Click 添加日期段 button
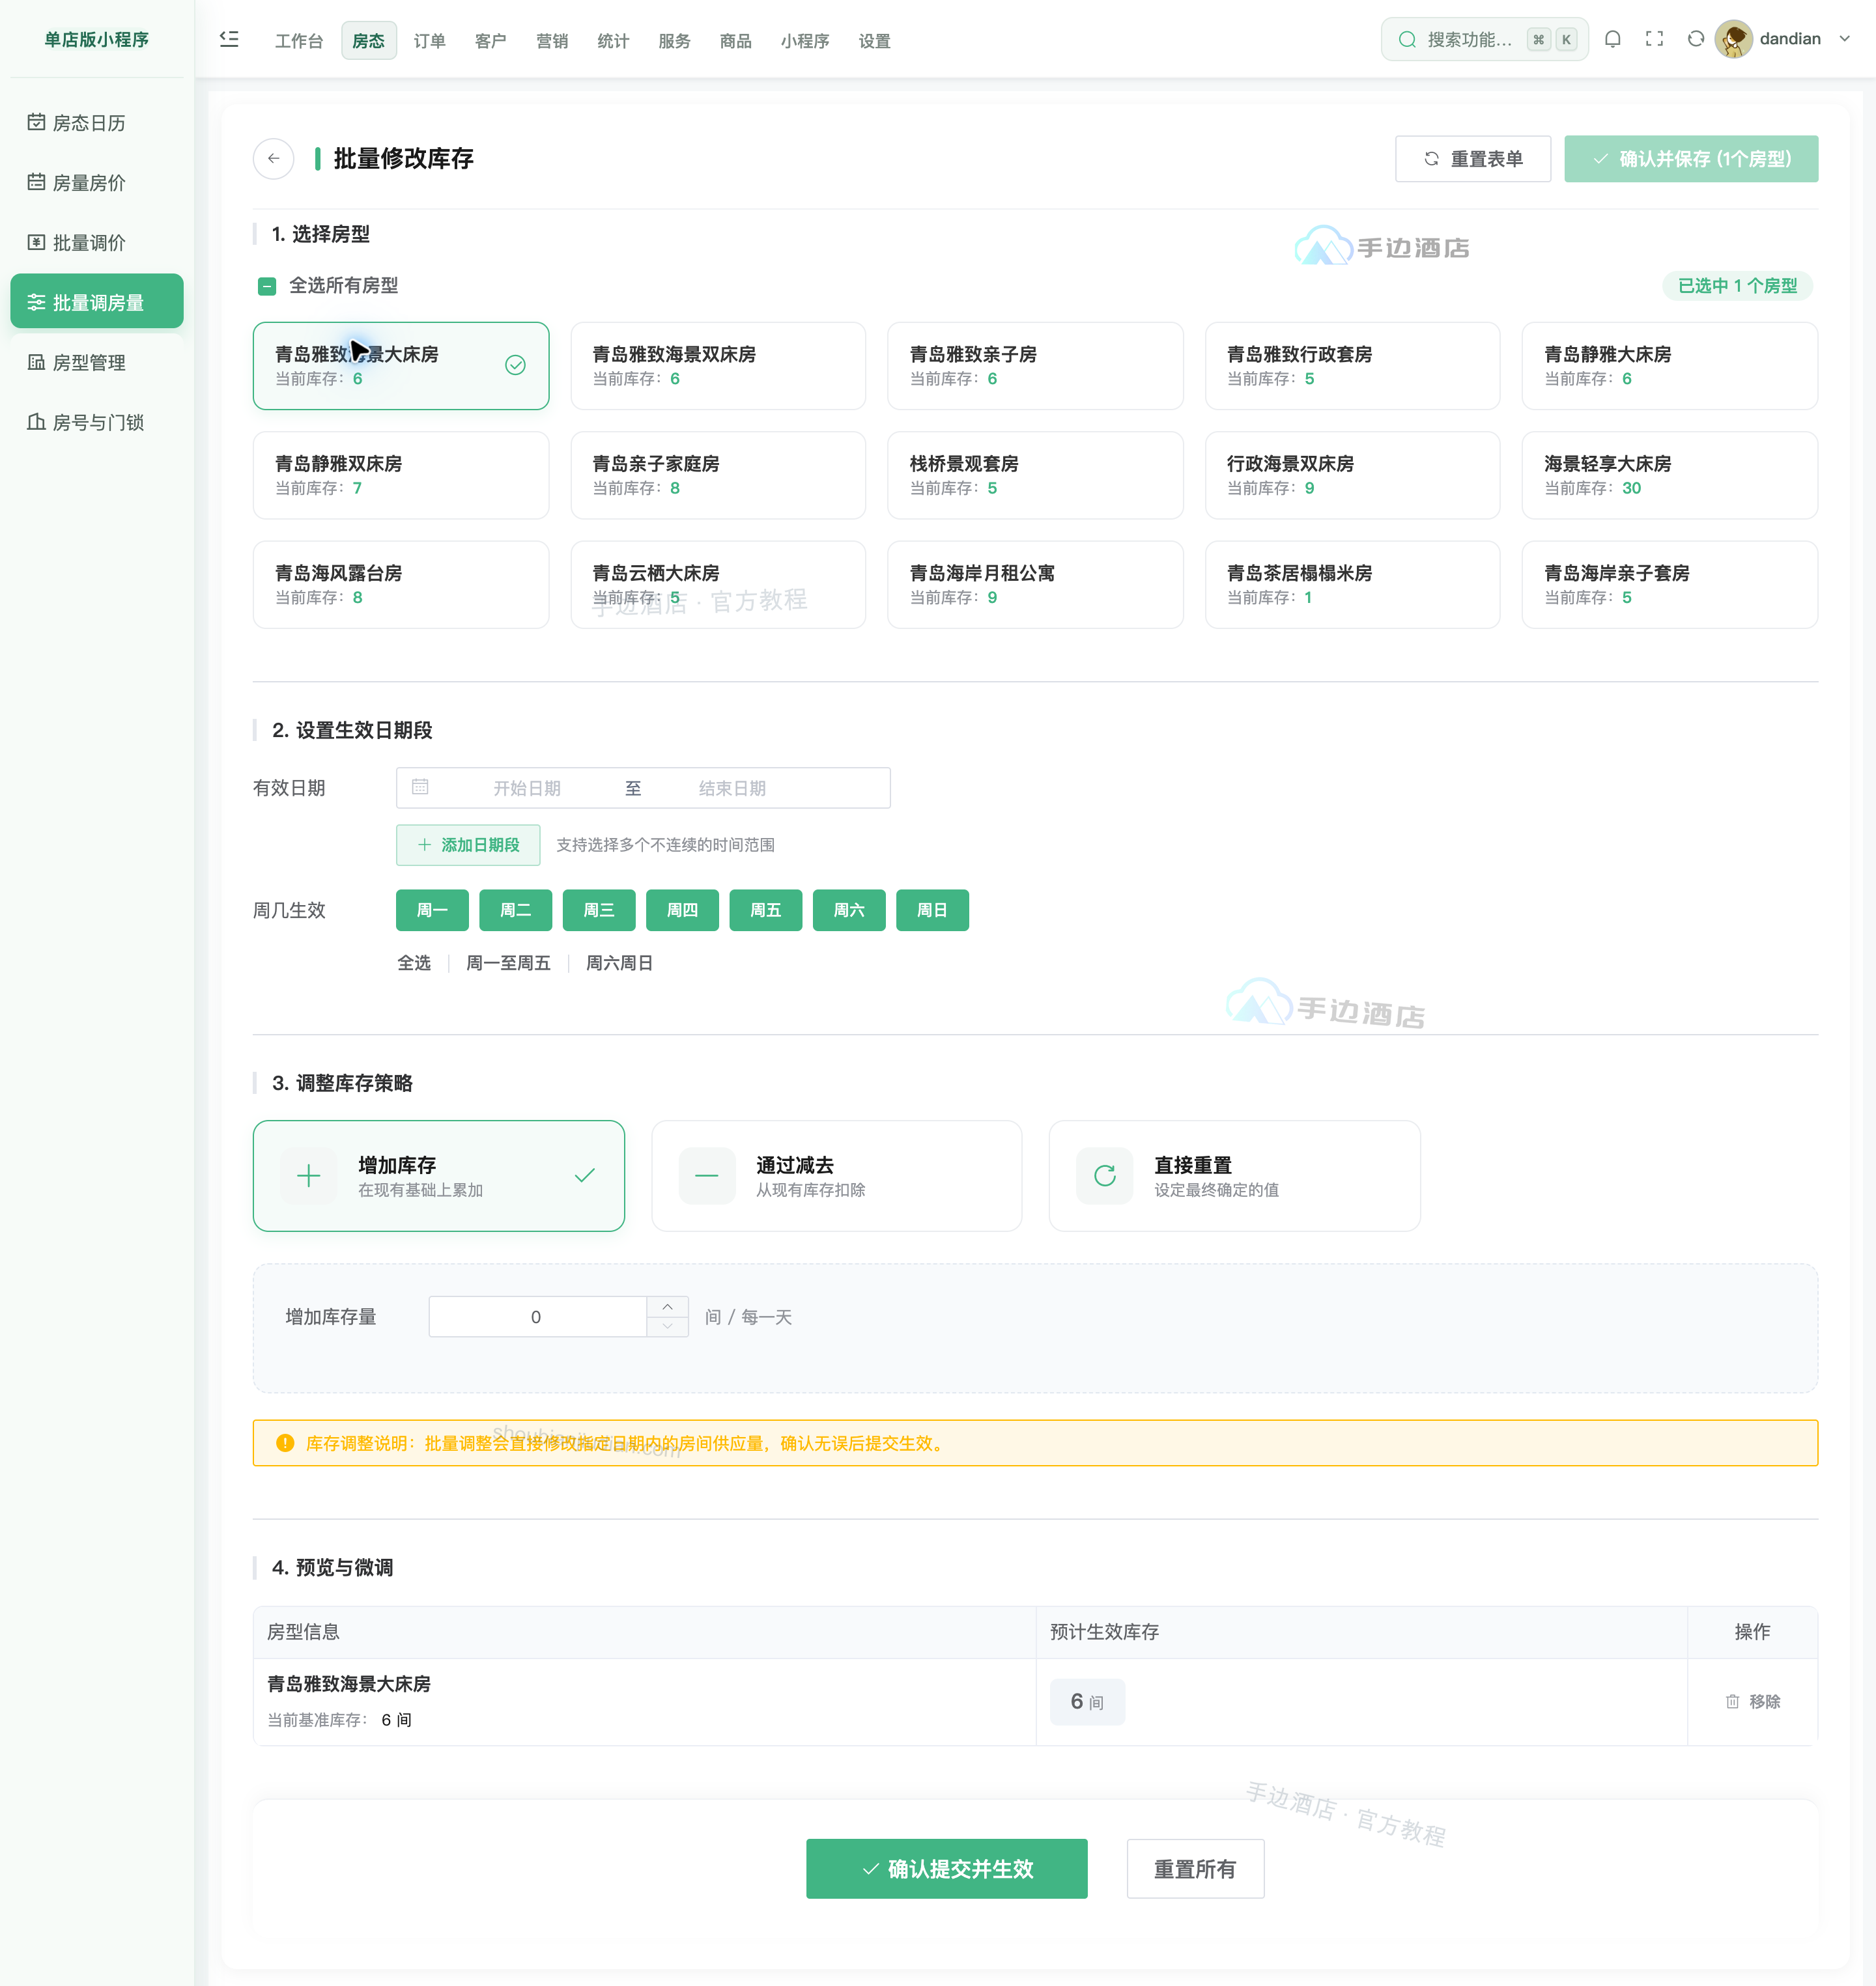This screenshot has height=1986, width=1876. pyautogui.click(x=468, y=845)
